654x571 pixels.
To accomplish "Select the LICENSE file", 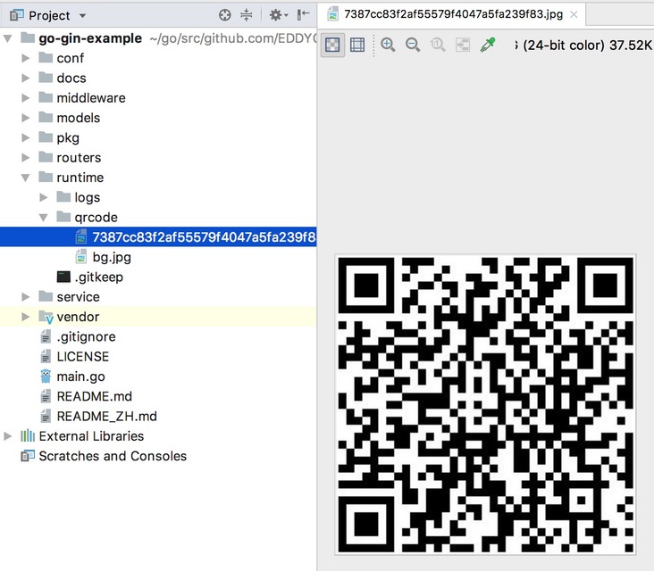I will pyautogui.click(x=82, y=357).
